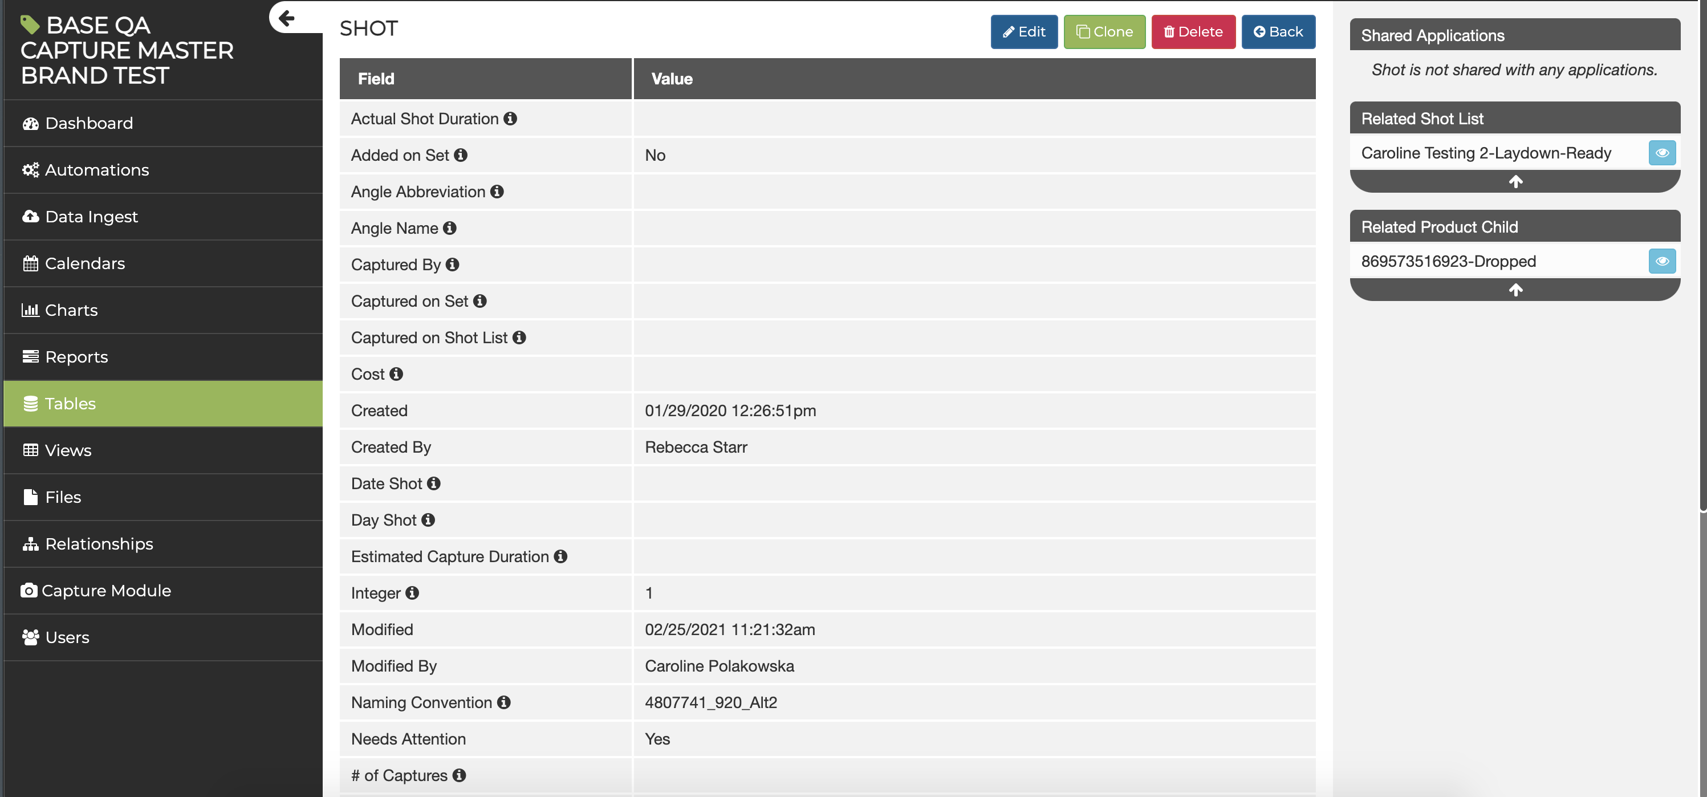
Task: Click info icon beside Naming Convention
Action: click(x=504, y=702)
